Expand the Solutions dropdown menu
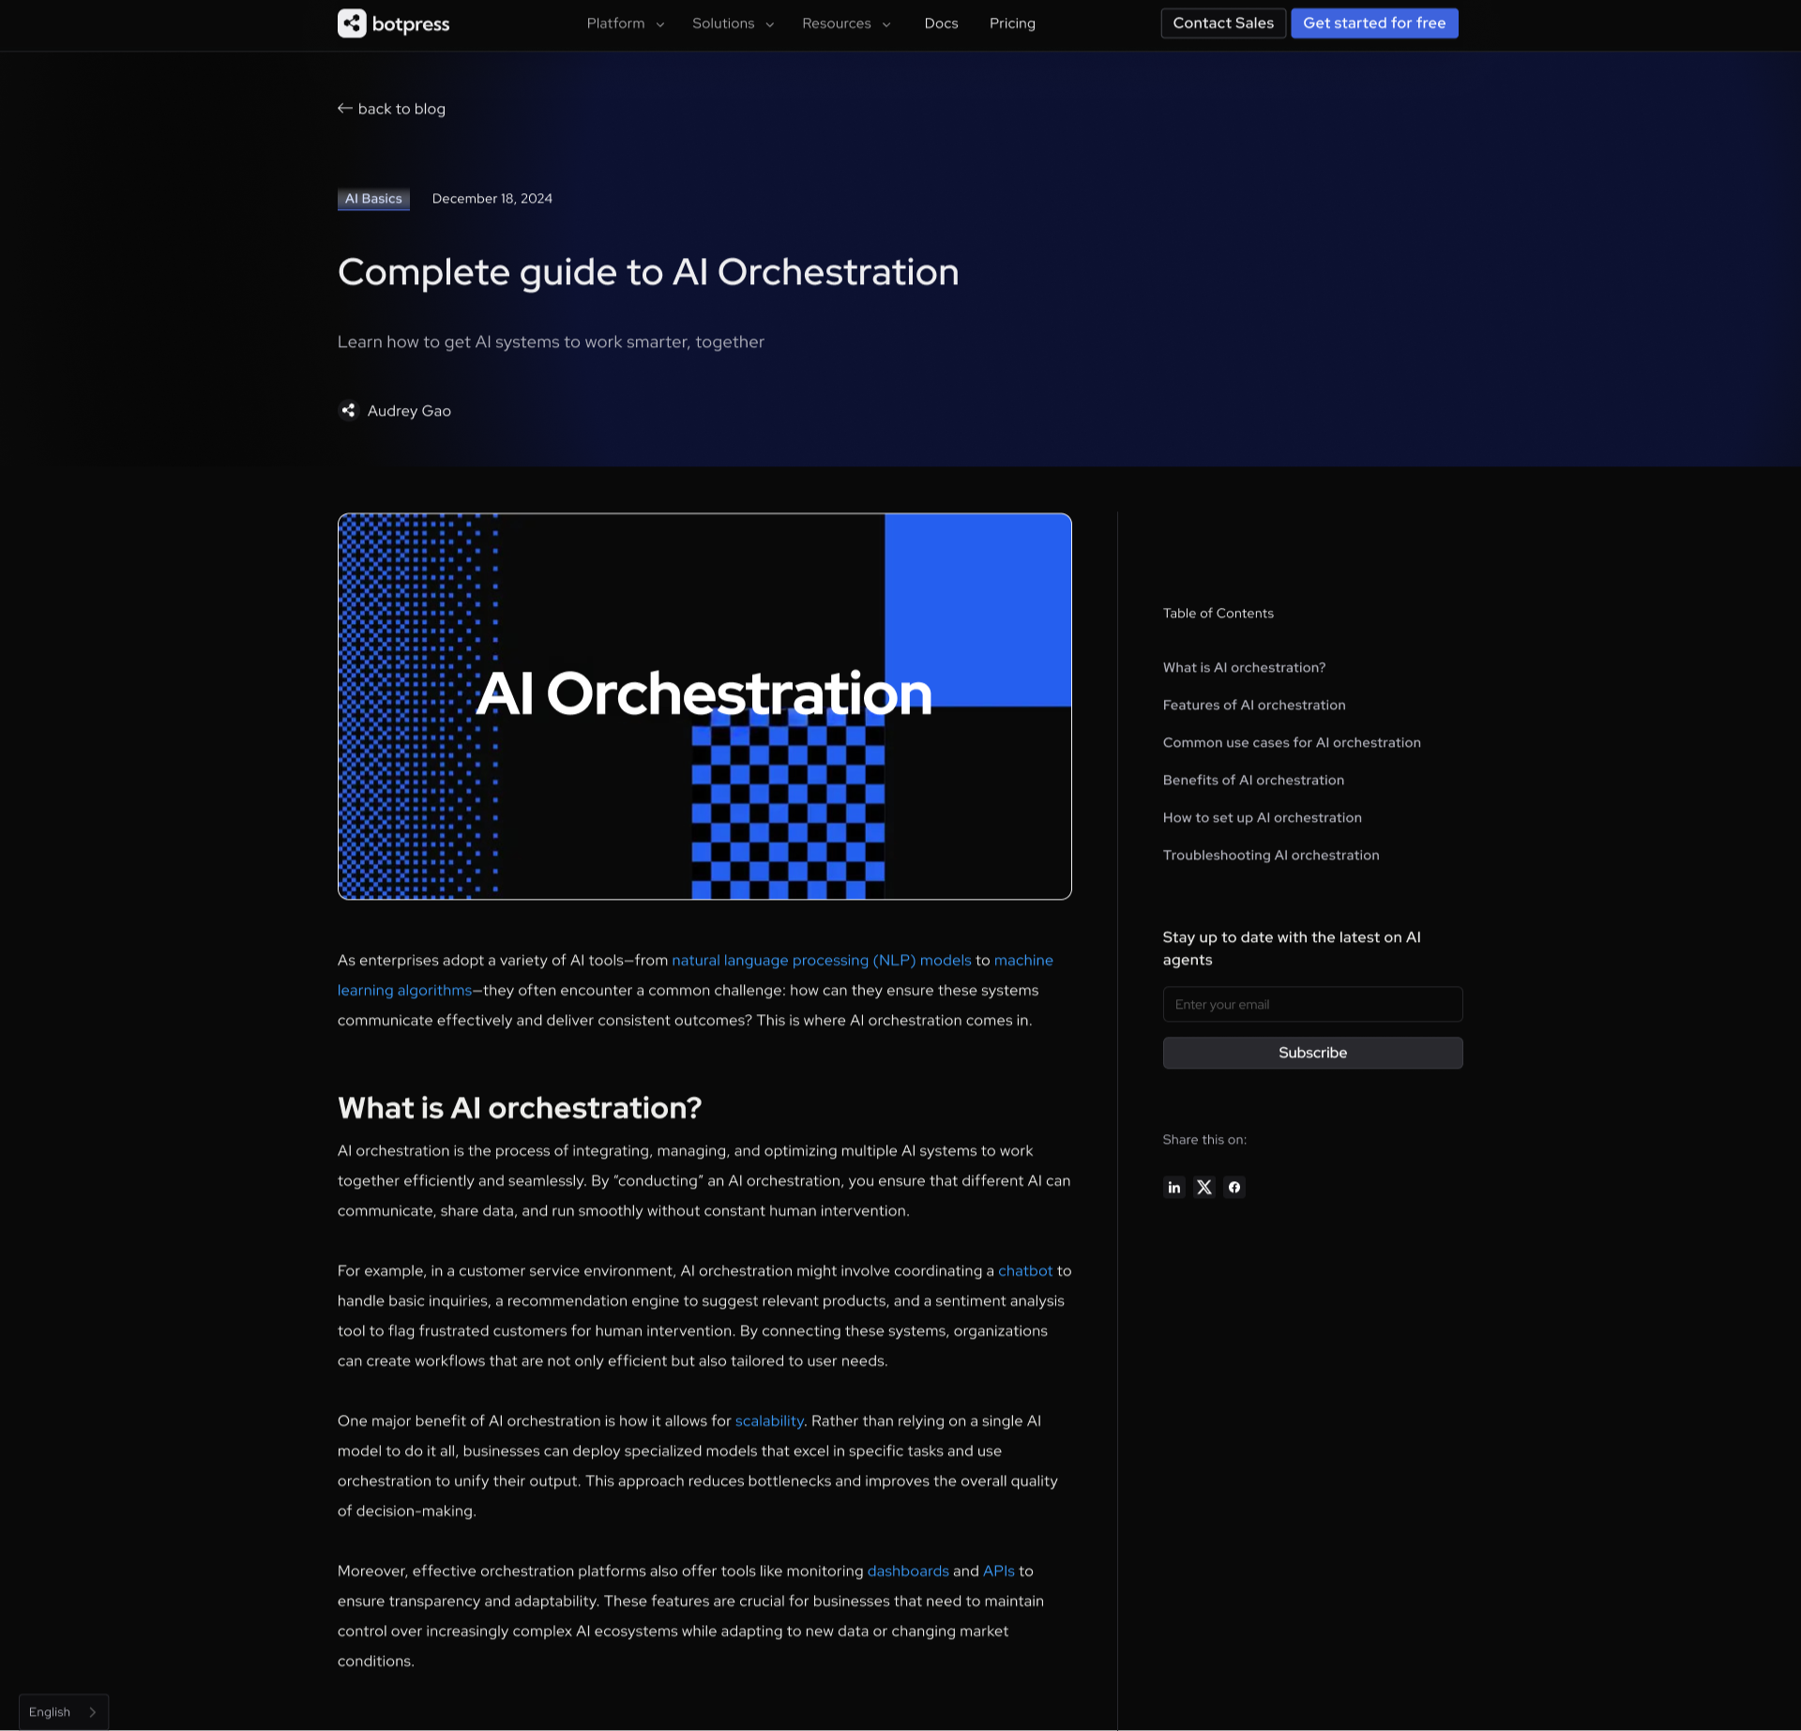The image size is (1801, 1731). 733,23
